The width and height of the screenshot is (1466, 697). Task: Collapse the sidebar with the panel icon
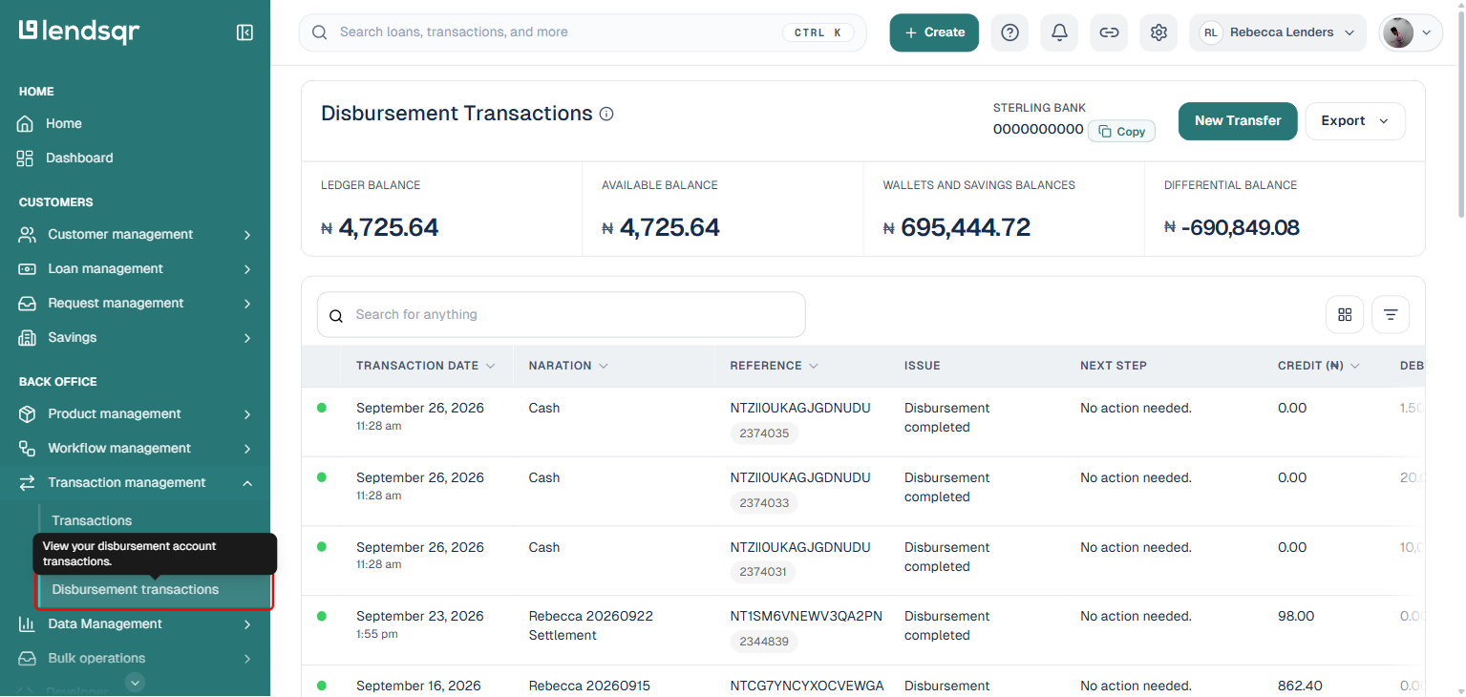click(244, 32)
